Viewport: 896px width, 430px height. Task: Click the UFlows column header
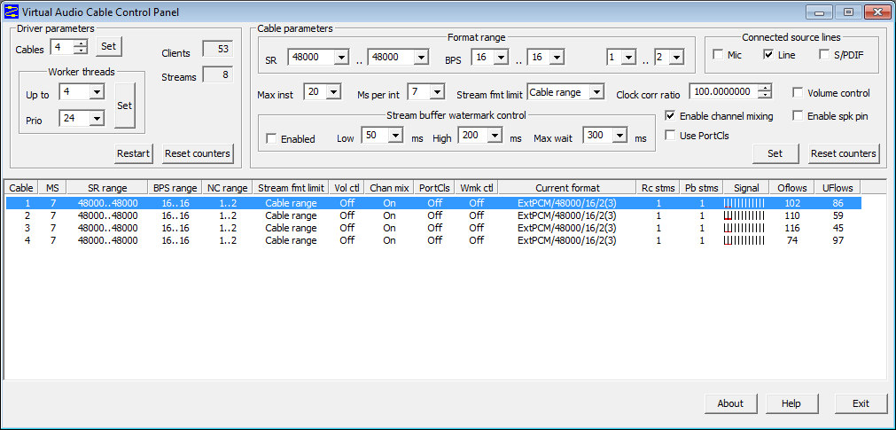coord(838,188)
